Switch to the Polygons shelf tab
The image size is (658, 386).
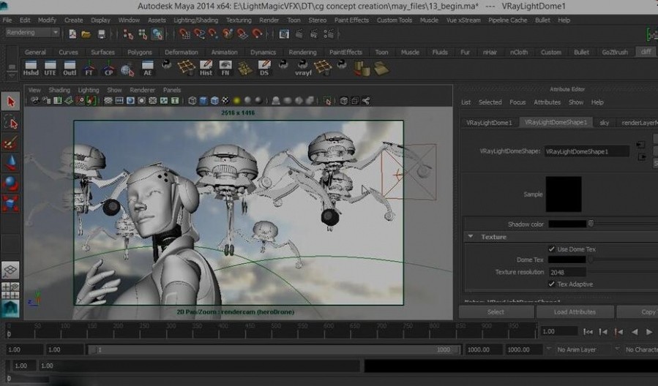pos(139,53)
